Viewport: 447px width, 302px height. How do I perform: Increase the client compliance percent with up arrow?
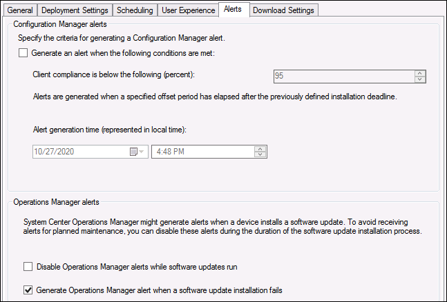(x=419, y=73)
